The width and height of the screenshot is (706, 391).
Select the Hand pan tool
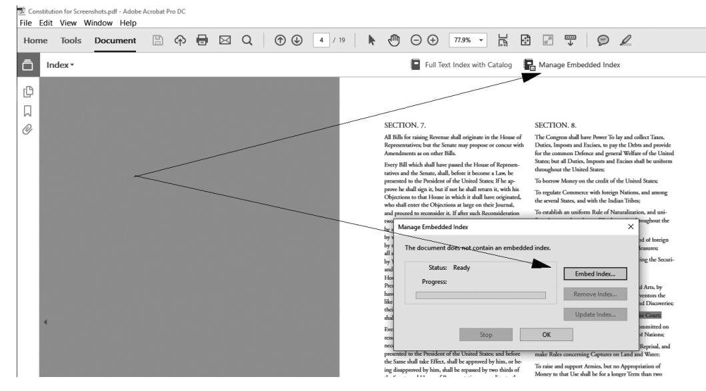pyautogui.click(x=392, y=41)
